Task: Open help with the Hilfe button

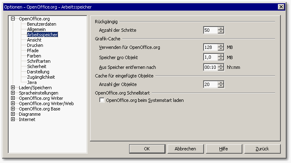Action: pyautogui.click(x=223, y=149)
